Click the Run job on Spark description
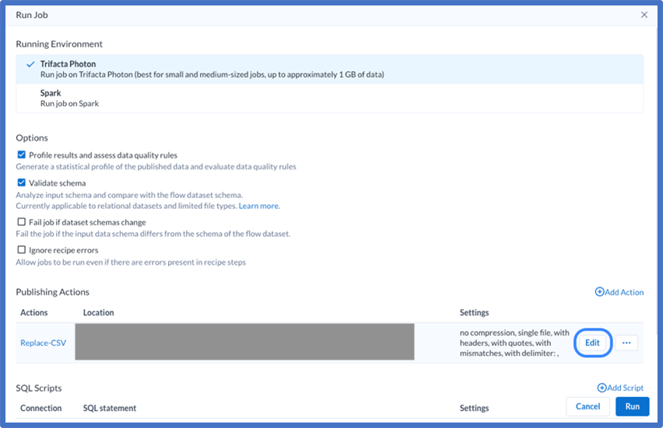Viewport: 663px width, 428px height. pos(70,104)
